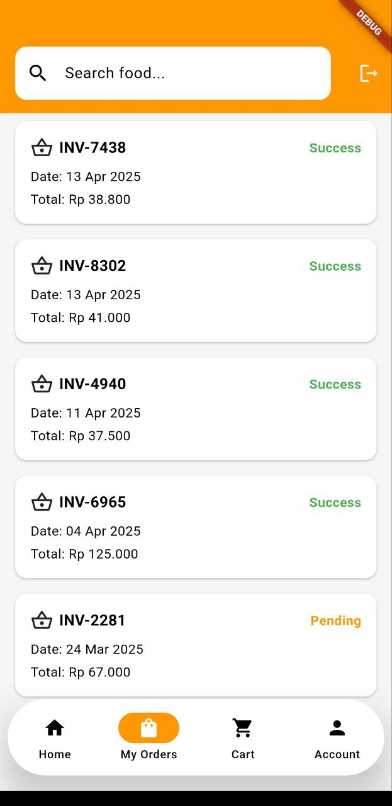
Task: Click the date 04 Apr 2025
Action: point(86,531)
